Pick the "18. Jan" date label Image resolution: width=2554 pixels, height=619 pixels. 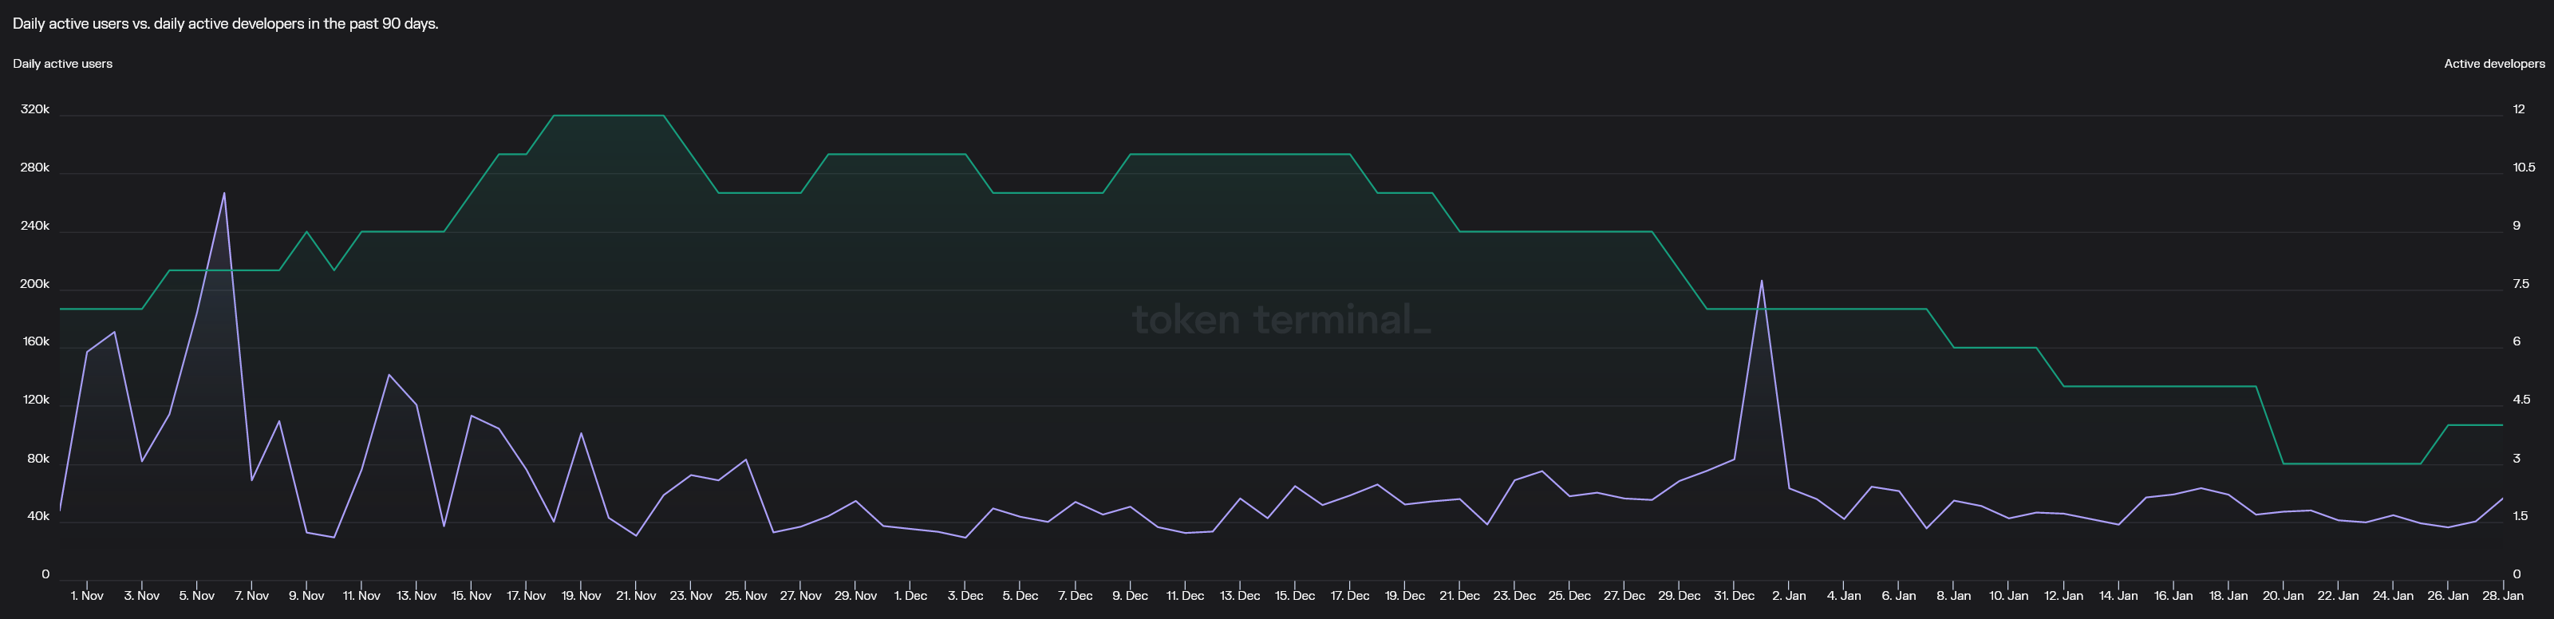(2228, 596)
